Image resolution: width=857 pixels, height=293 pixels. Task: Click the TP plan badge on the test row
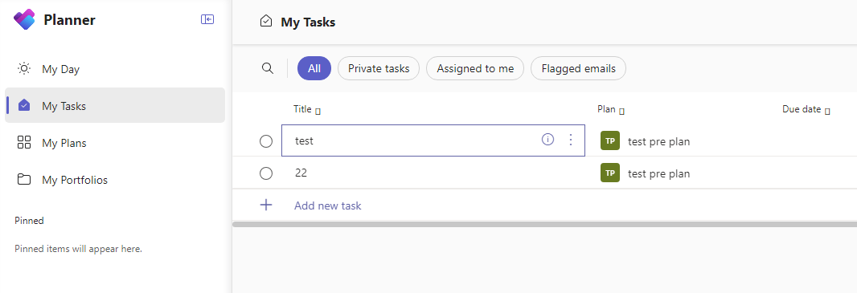pyautogui.click(x=610, y=140)
